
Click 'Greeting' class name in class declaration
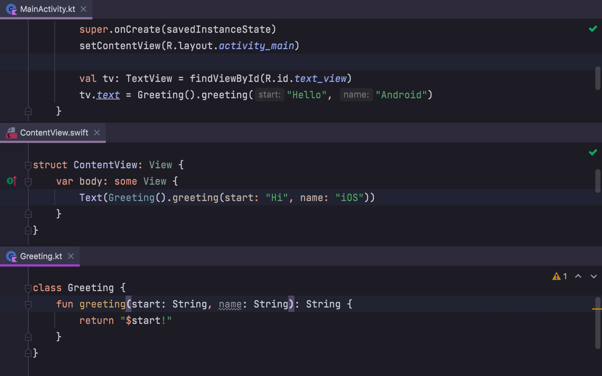[91, 288]
